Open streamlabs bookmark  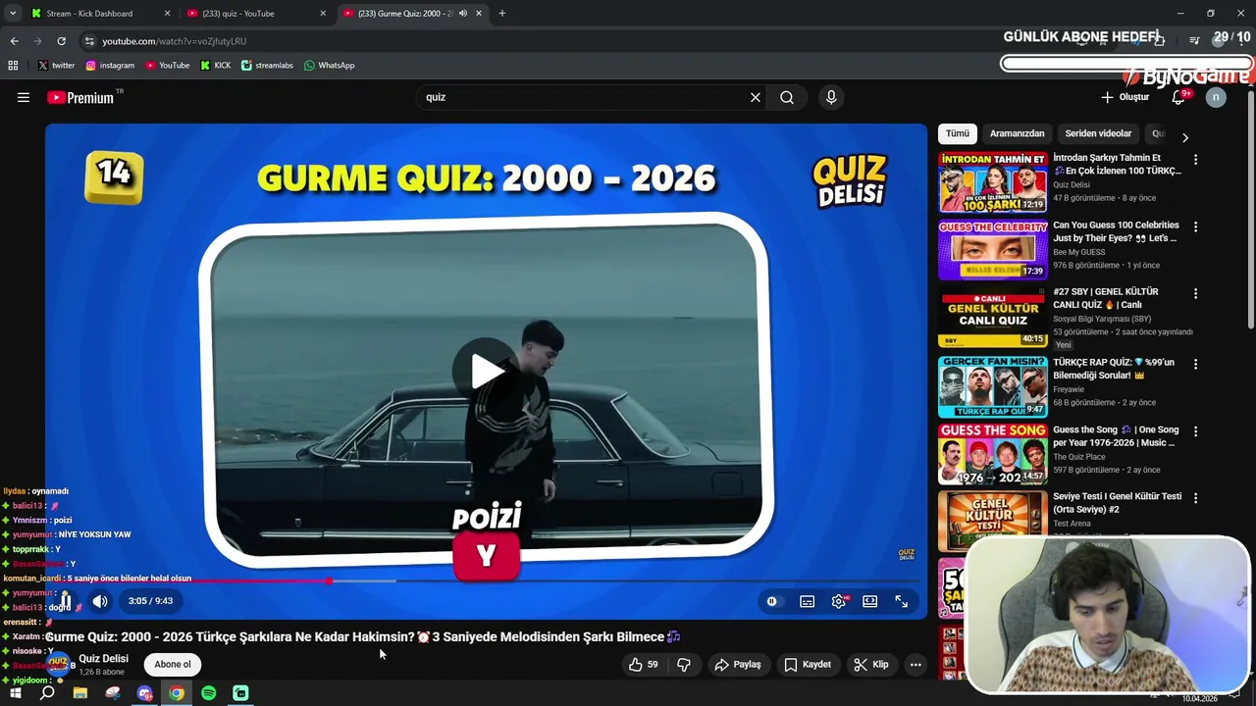(267, 66)
